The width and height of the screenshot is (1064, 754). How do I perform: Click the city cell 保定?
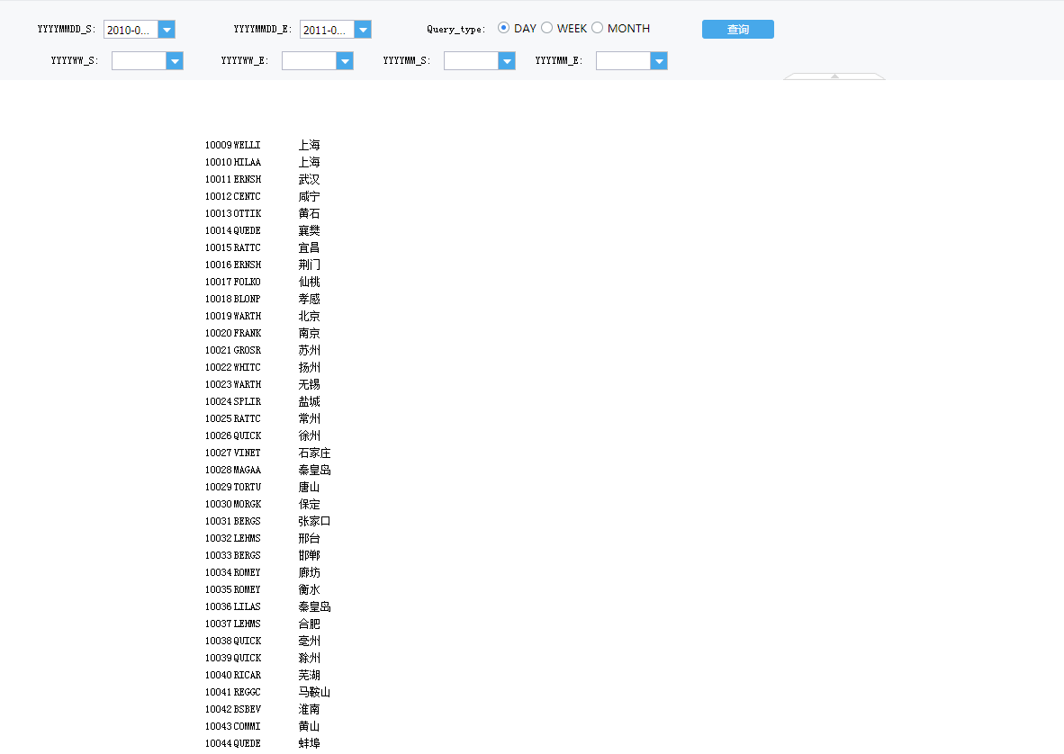click(x=310, y=504)
